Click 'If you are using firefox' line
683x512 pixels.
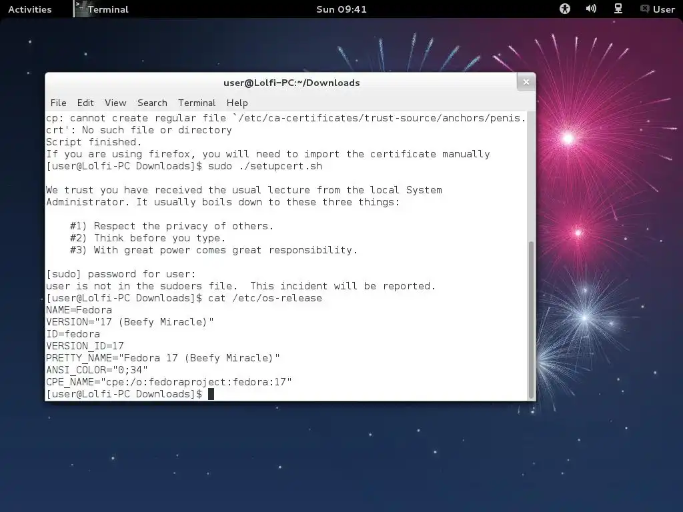pyautogui.click(x=268, y=154)
